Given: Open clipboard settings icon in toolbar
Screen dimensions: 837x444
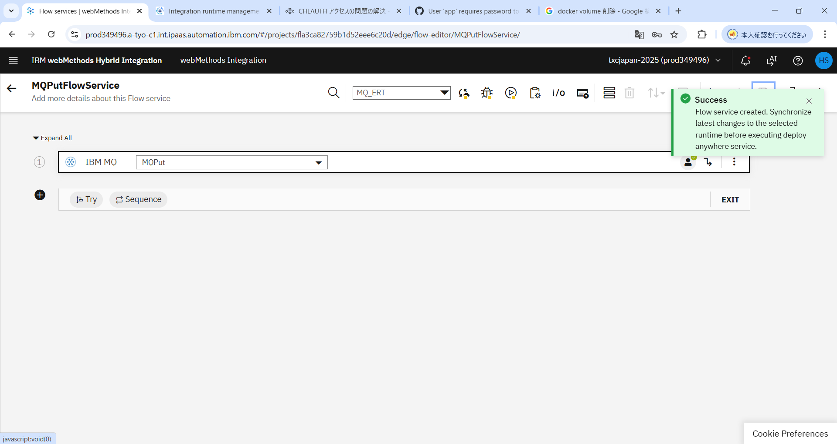Looking at the screenshot, I should (x=535, y=93).
